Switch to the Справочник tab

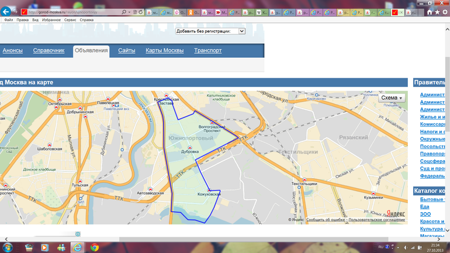[49, 51]
